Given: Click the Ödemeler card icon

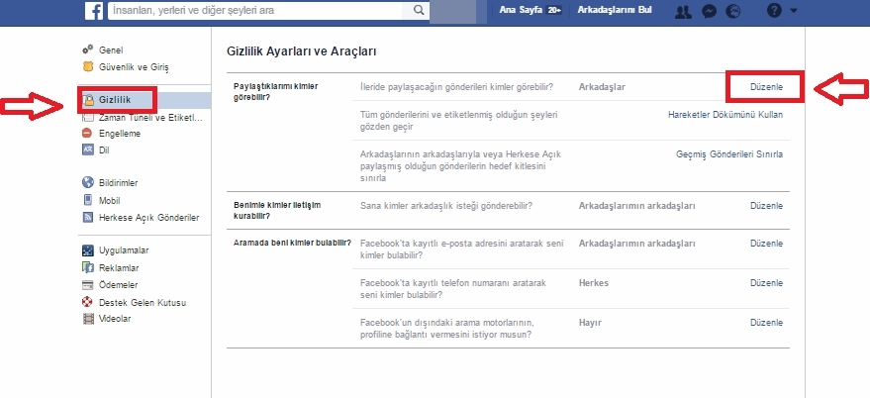Looking at the screenshot, I should [x=88, y=285].
